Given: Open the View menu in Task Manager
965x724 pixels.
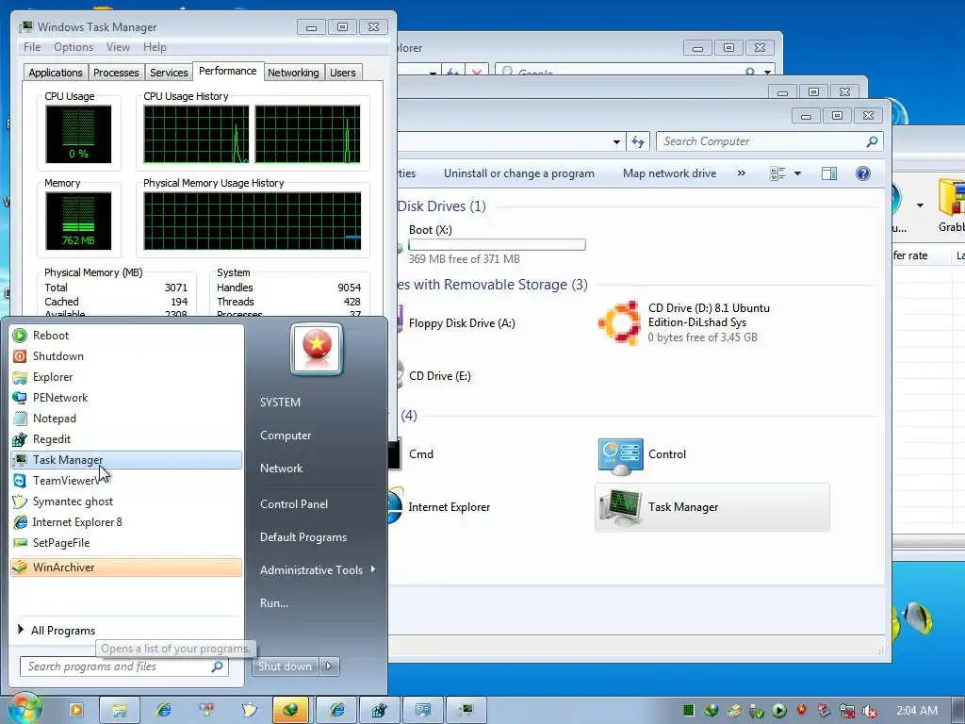Looking at the screenshot, I should [x=118, y=47].
